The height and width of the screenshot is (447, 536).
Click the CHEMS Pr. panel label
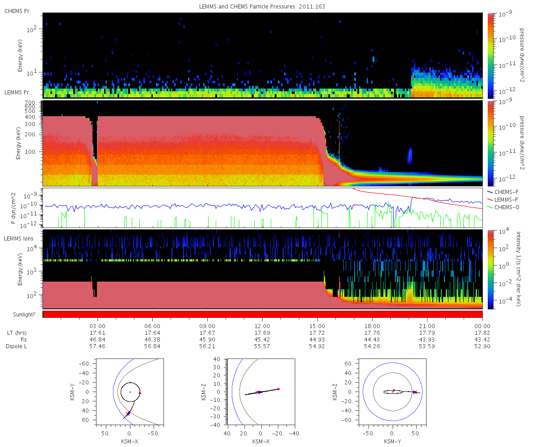pos(17,11)
